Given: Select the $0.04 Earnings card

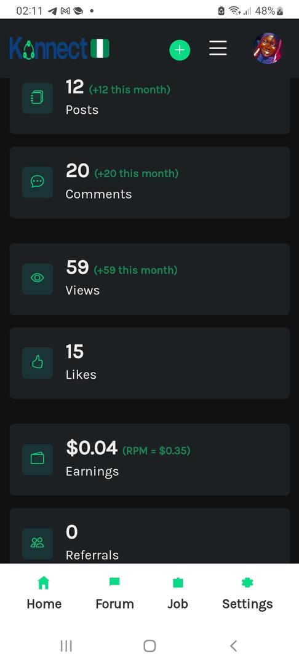Looking at the screenshot, I should tap(149, 459).
